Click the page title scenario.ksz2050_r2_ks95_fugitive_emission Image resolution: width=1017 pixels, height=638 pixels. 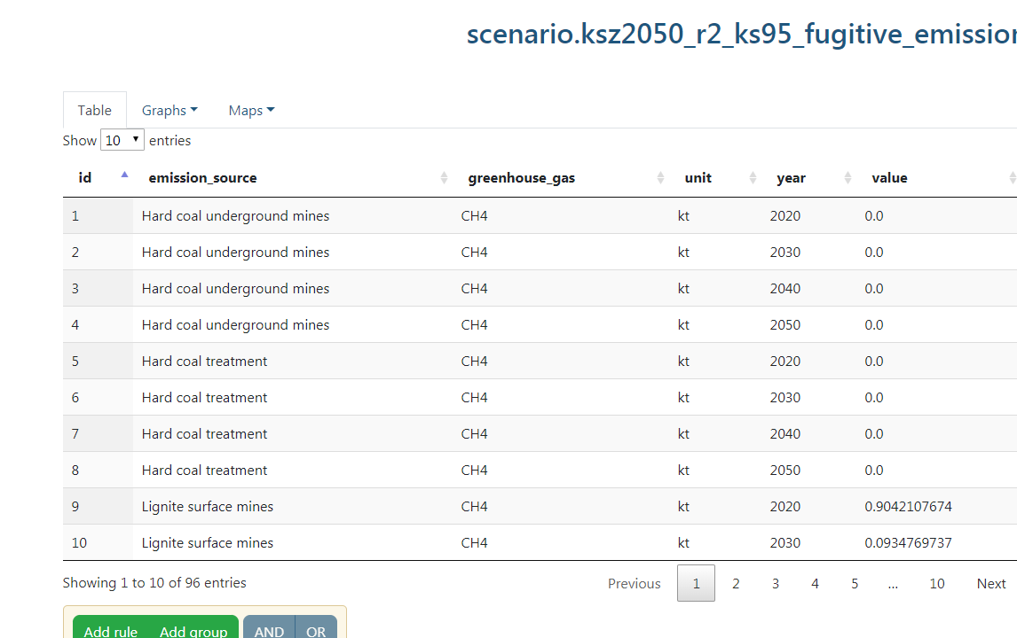click(741, 34)
